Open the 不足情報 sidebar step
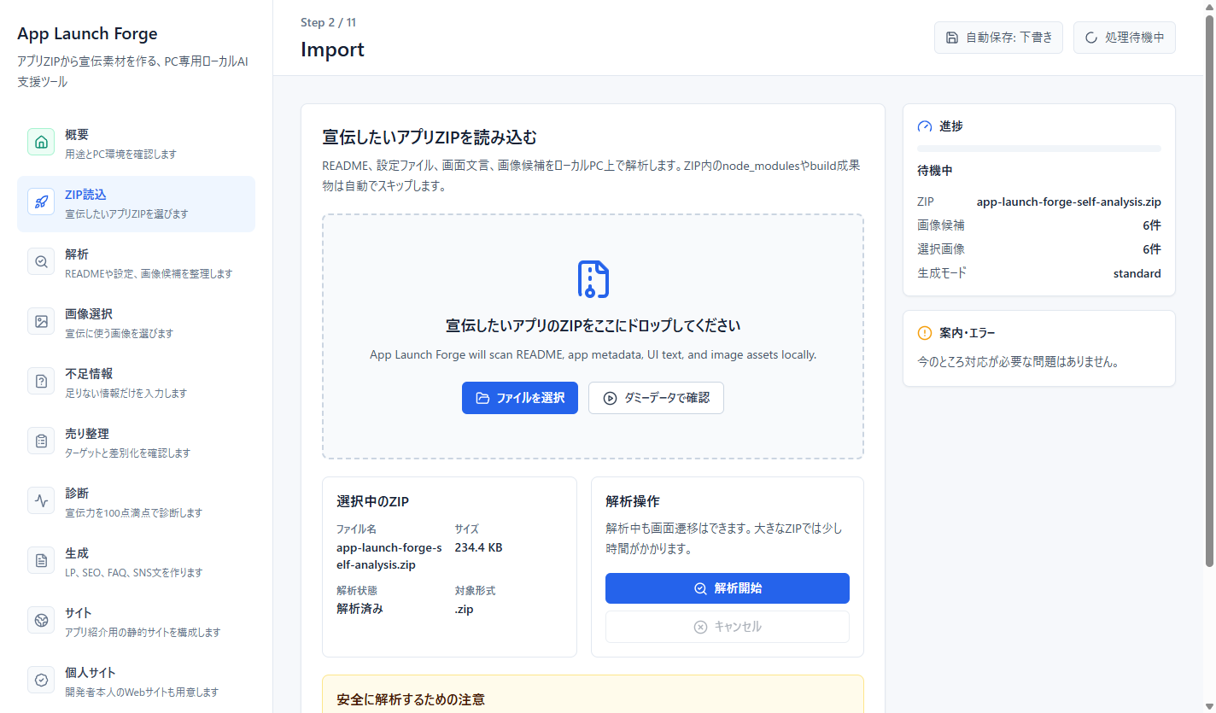 coord(136,383)
